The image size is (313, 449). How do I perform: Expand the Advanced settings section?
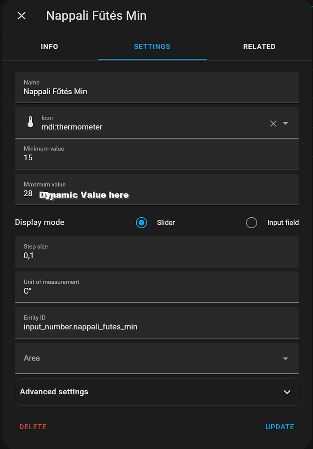[x=287, y=392]
